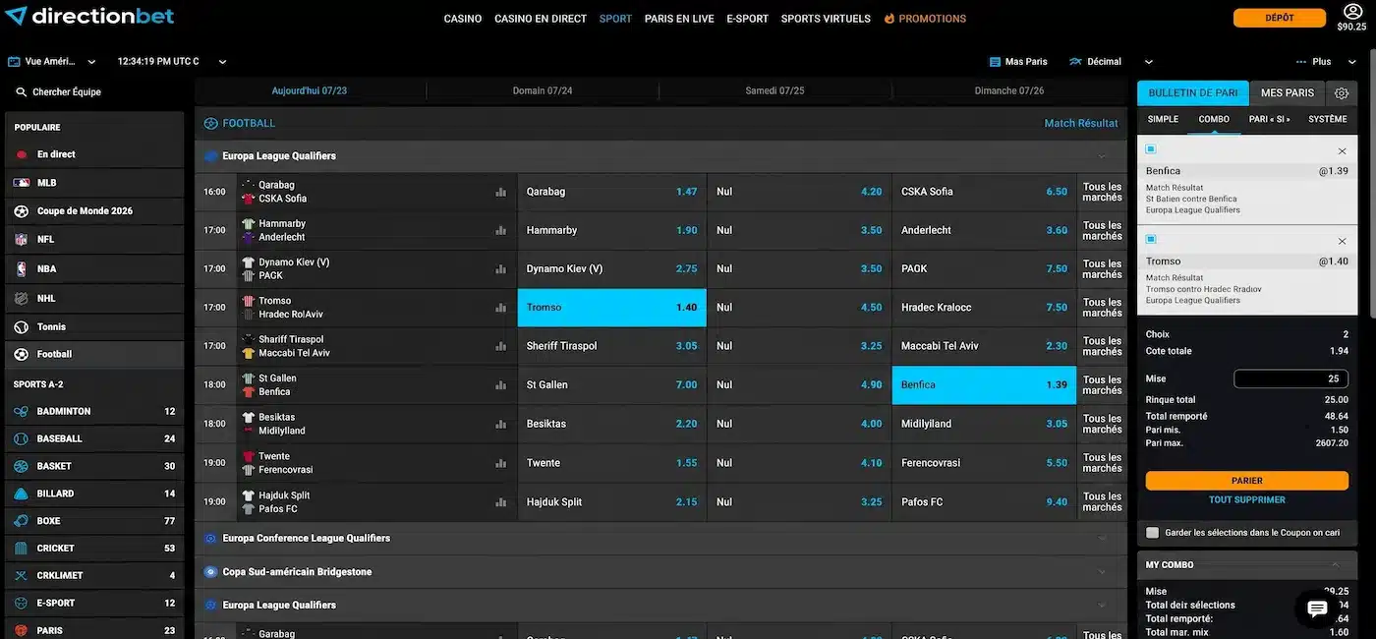
Task: Click the Billard sport icon
Action: coord(21,494)
